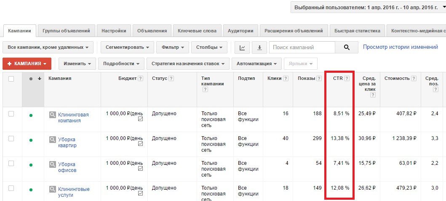Click help icon next to Показы header
This screenshot has width=446, height=201.
click(319, 79)
